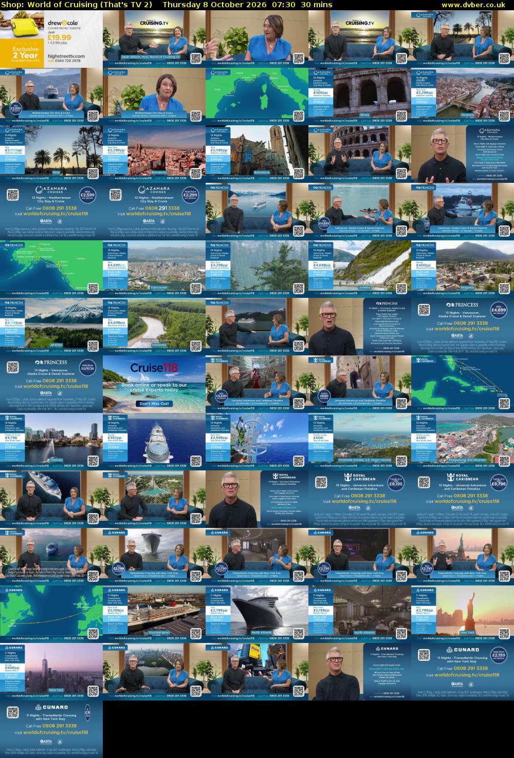The height and width of the screenshot is (758, 514).
Task: Open the aerial cruise ship top-view frame
Action: (154, 442)
